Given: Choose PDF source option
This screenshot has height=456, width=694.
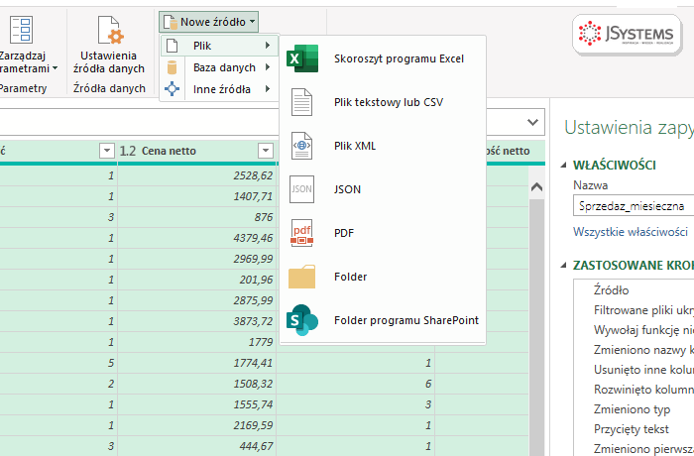Looking at the screenshot, I should click(383, 233).
